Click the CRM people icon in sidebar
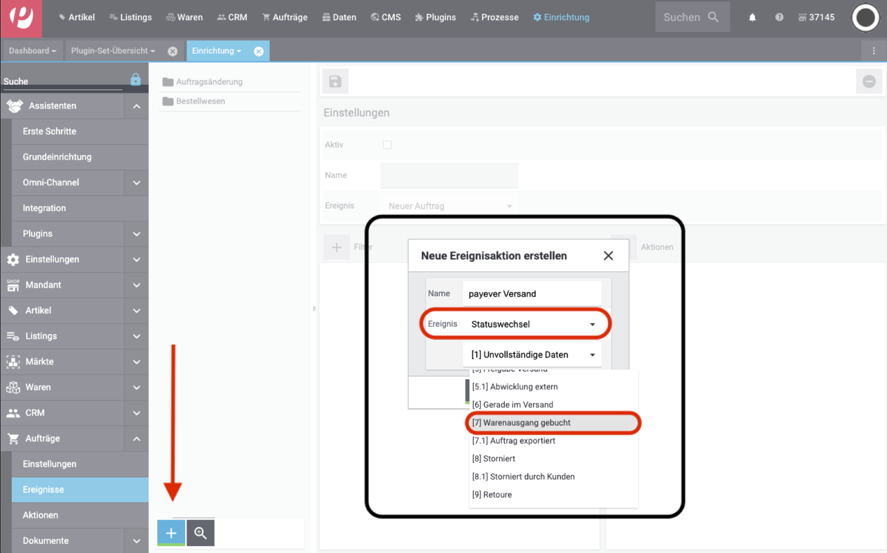 click(13, 413)
